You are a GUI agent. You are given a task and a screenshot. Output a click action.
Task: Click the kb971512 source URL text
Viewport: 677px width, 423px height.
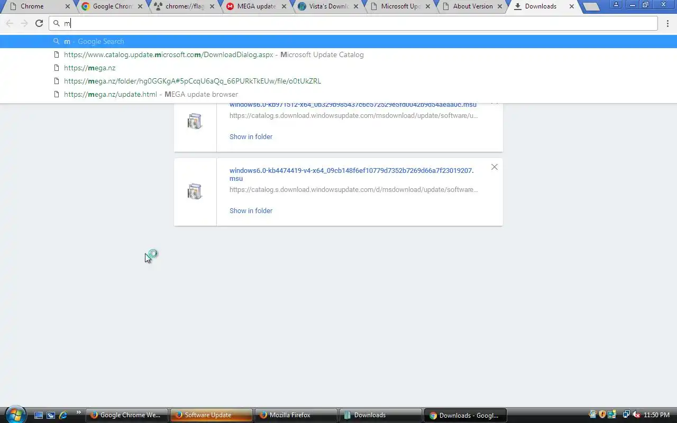[x=354, y=115]
